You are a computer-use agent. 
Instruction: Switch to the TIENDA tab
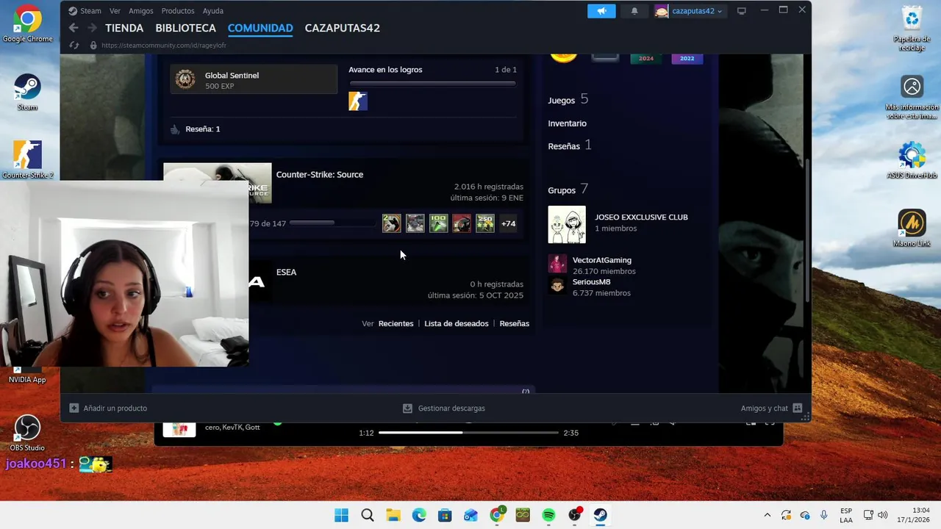(124, 28)
